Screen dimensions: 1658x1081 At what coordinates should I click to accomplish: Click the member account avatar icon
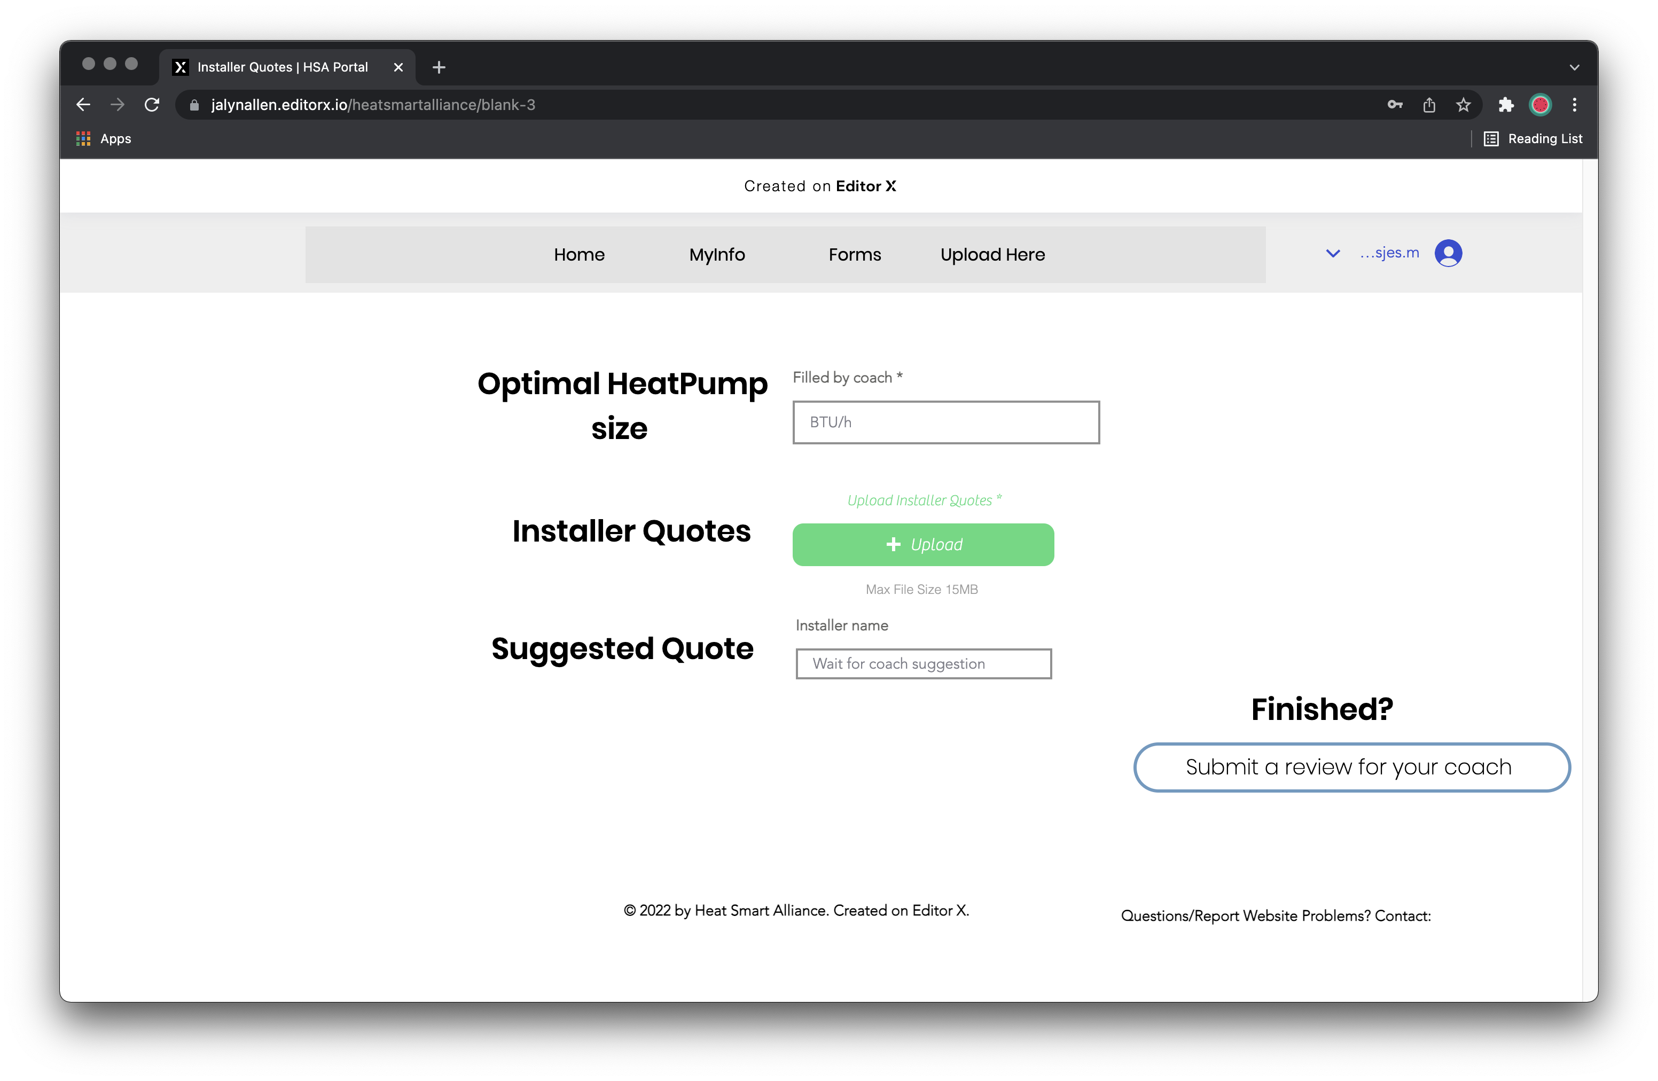tap(1448, 254)
